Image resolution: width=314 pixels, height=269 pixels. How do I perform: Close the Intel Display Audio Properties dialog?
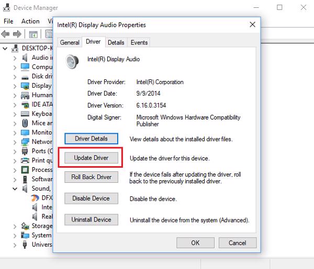click(x=252, y=25)
